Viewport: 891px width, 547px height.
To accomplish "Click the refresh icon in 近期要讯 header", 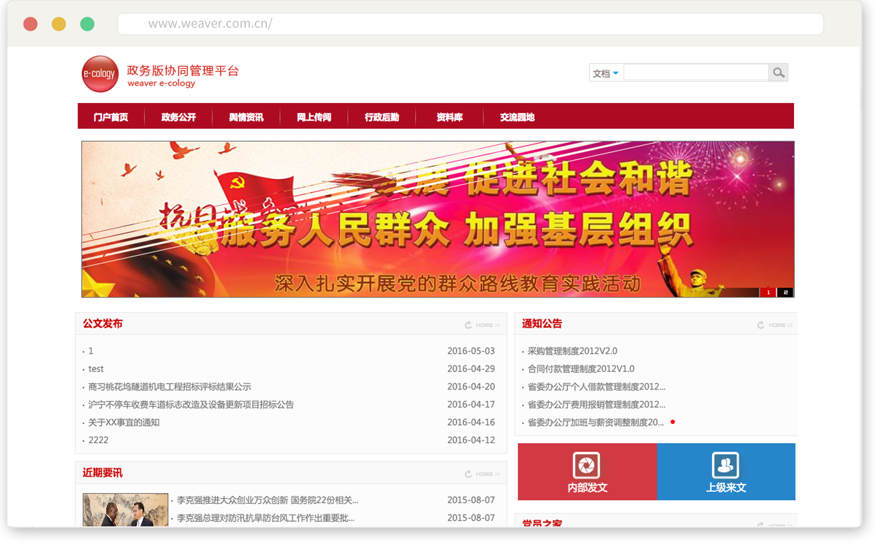I will click(468, 474).
